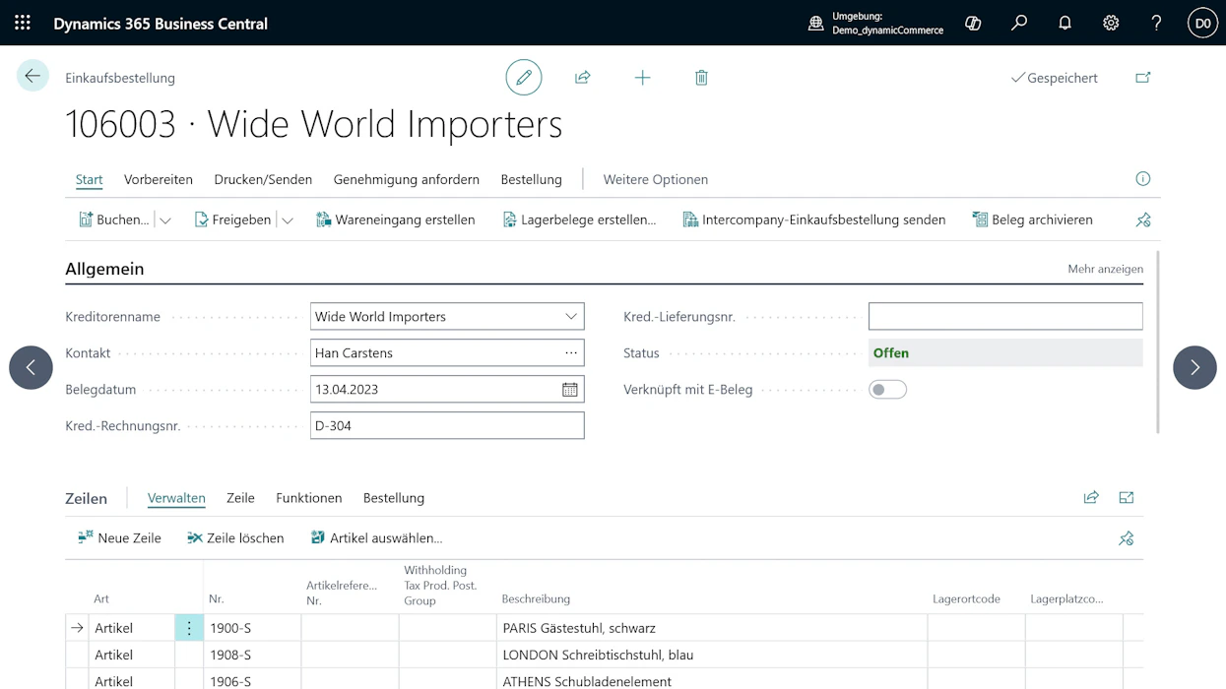Open the Zeile lines menu

pyautogui.click(x=240, y=498)
